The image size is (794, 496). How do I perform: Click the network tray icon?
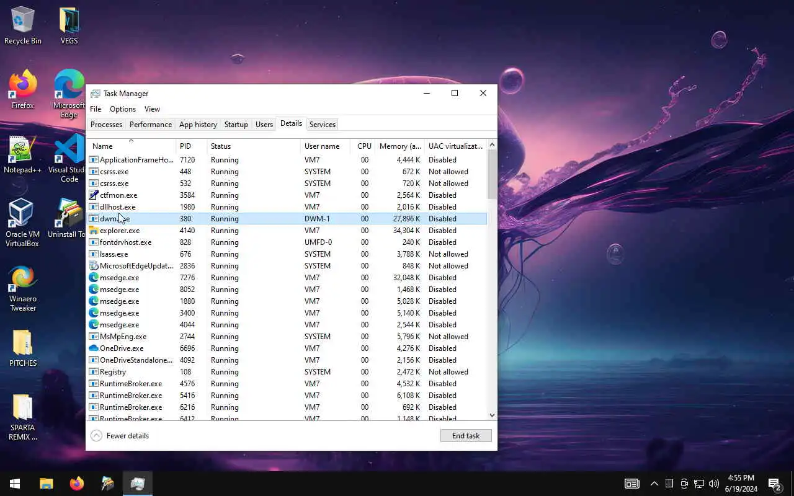pyautogui.click(x=699, y=484)
